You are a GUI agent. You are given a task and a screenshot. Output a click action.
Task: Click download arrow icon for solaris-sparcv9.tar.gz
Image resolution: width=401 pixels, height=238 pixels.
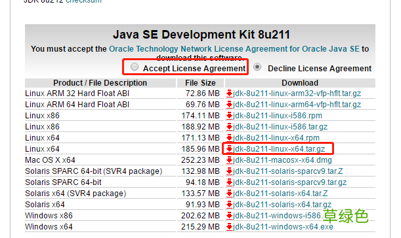pos(230,182)
